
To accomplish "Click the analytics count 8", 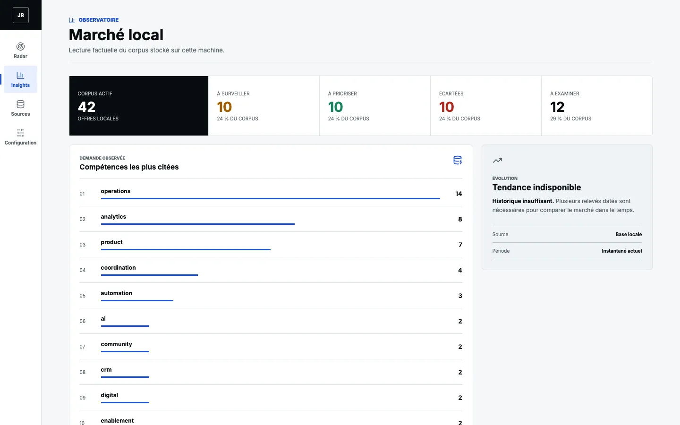I will (x=460, y=219).
